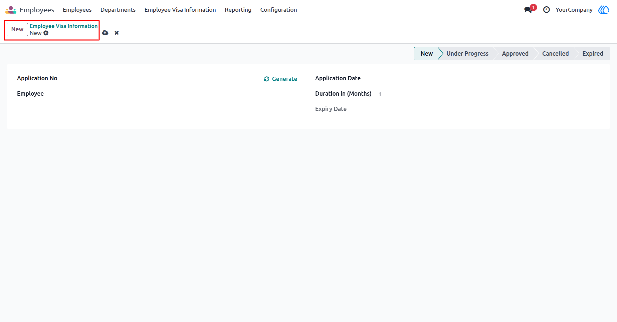617x322 pixels.
Task: Click the Generate refresh icon
Action: pyautogui.click(x=266, y=79)
